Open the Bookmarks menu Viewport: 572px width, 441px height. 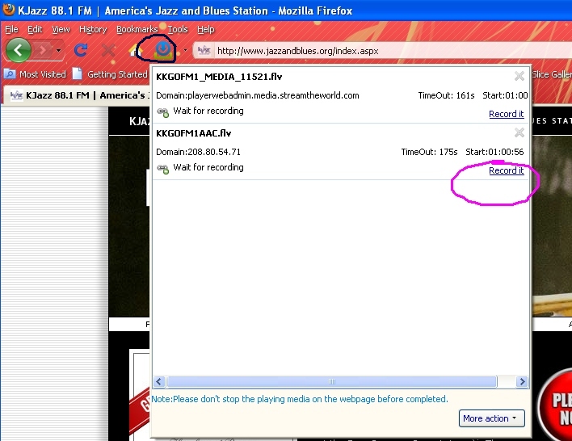tap(137, 29)
